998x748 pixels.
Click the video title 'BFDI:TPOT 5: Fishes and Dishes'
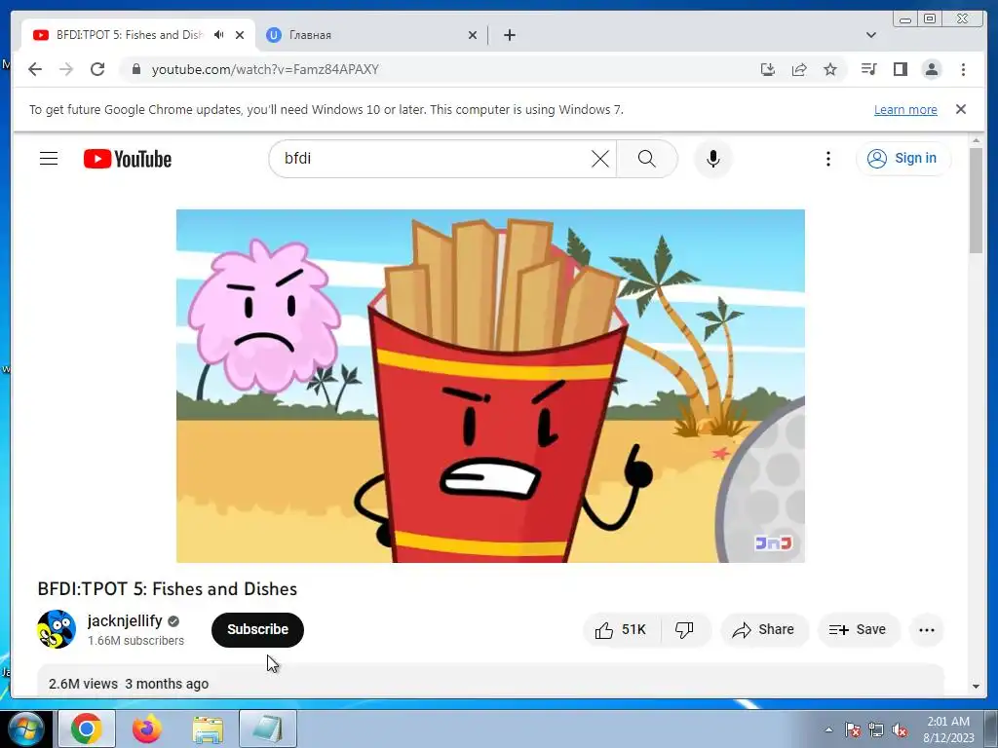(x=168, y=589)
